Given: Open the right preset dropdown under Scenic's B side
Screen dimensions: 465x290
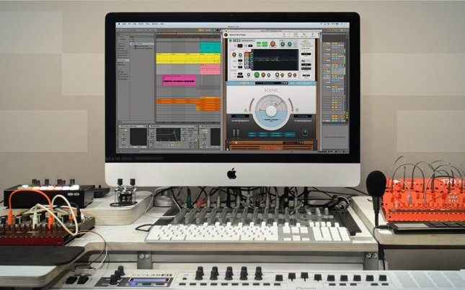Looking at the screenshot, I should click(302, 117).
